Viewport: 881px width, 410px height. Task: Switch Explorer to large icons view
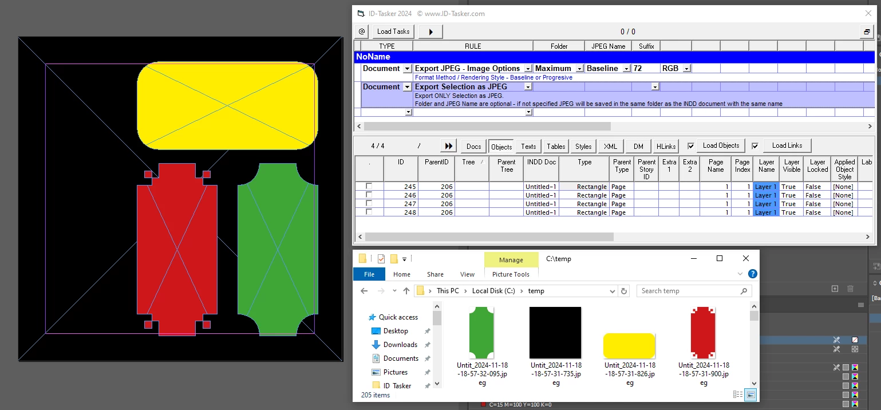[x=750, y=395]
